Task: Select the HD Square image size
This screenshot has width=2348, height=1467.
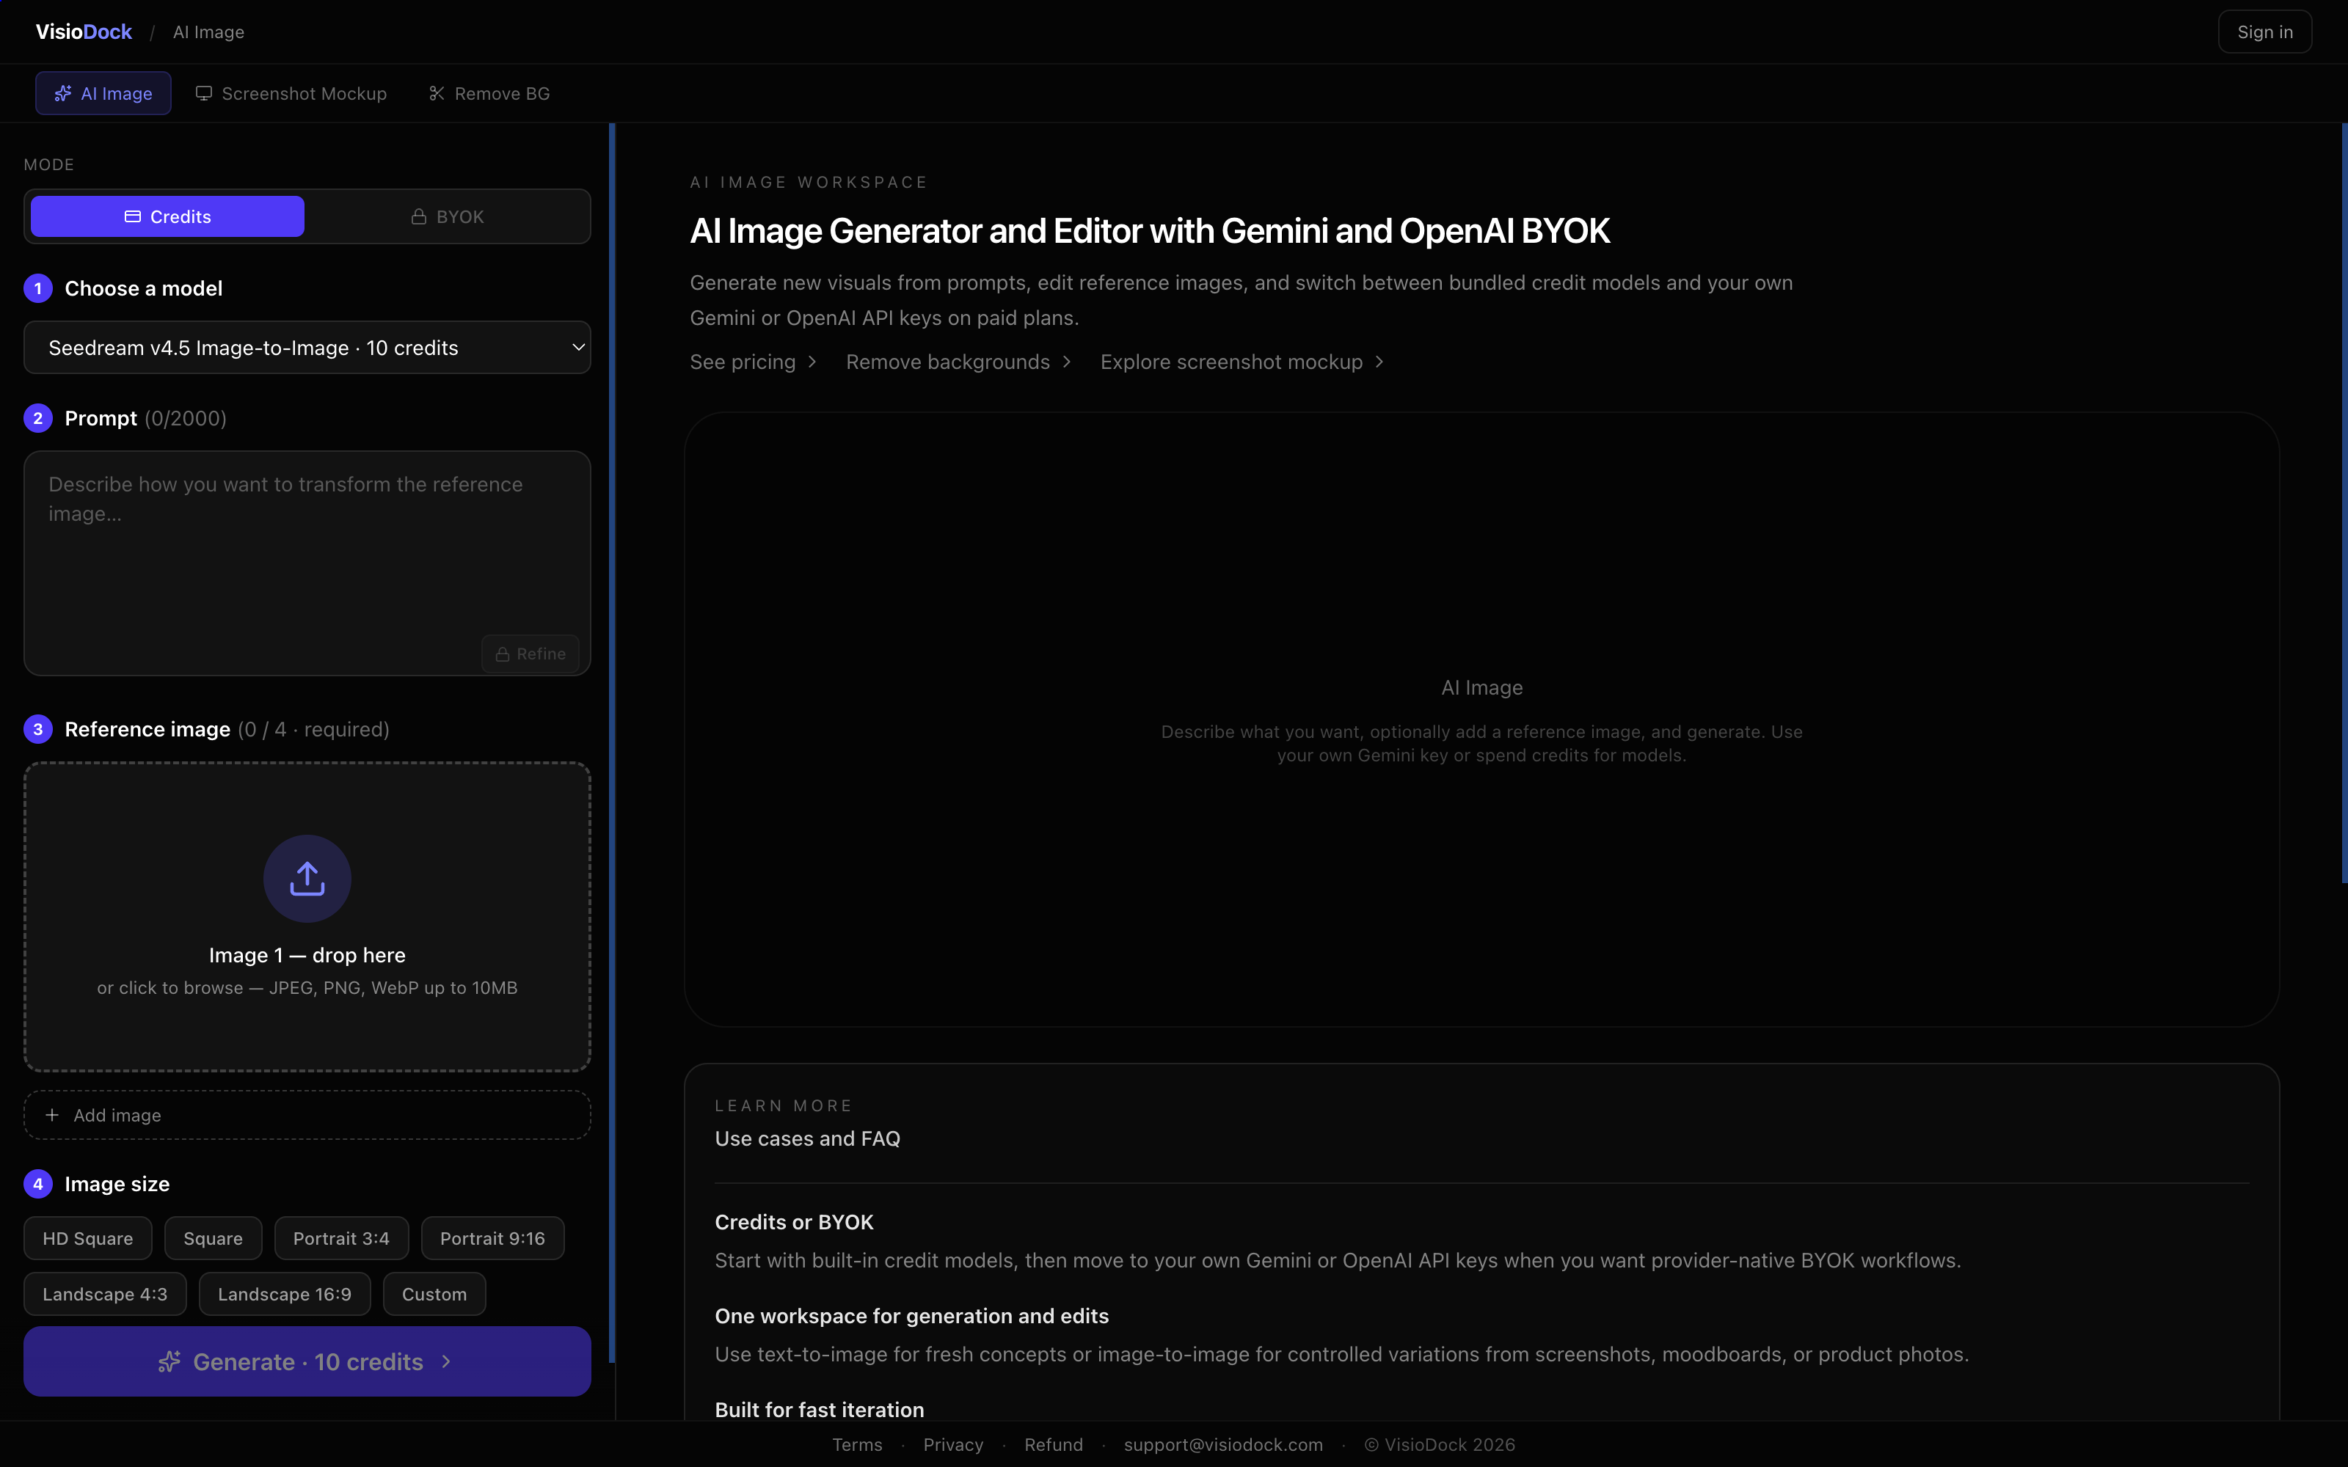Action: tap(88, 1238)
